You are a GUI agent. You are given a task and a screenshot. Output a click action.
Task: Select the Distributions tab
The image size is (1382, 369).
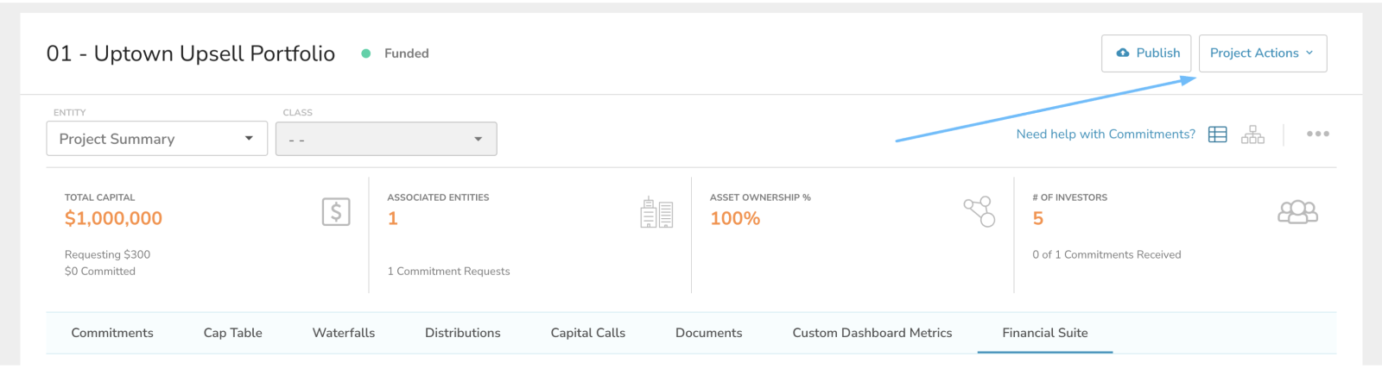pyautogui.click(x=463, y=333)
